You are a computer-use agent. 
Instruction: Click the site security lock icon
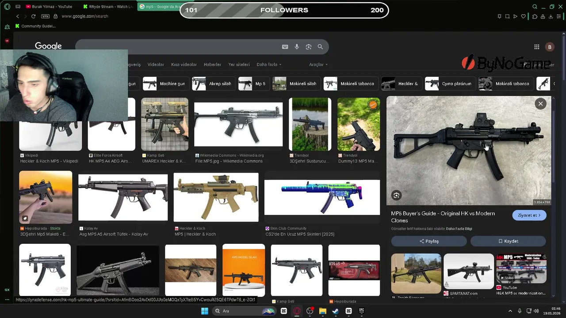click(55, 16)
